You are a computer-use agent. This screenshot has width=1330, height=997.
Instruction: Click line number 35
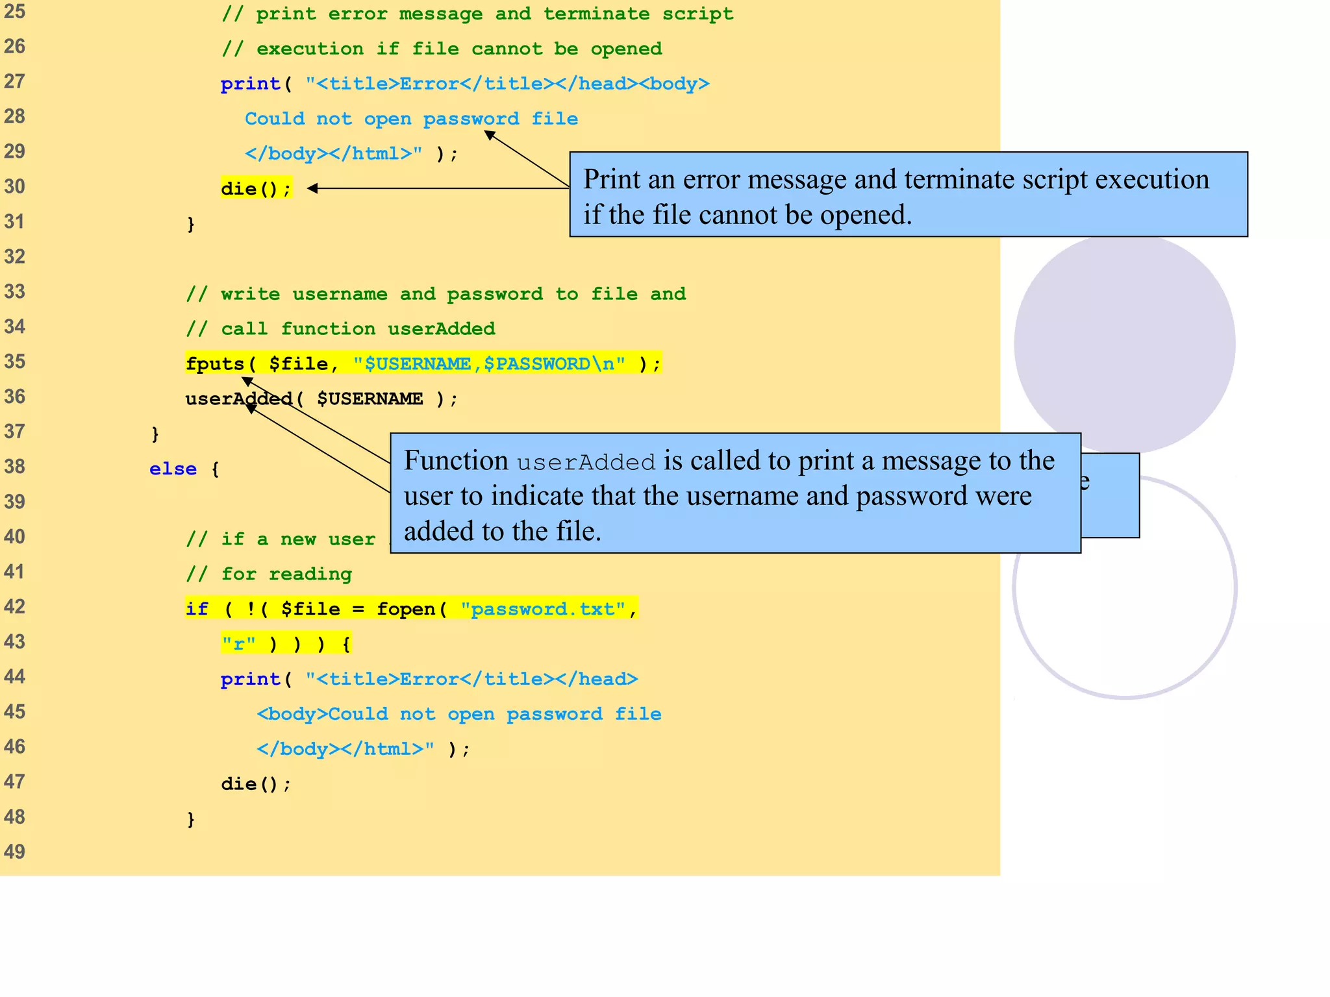point(15,362)
